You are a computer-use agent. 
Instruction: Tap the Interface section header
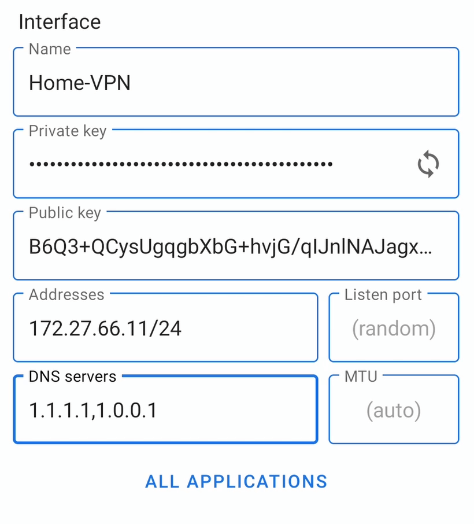[x=60, y=22]
